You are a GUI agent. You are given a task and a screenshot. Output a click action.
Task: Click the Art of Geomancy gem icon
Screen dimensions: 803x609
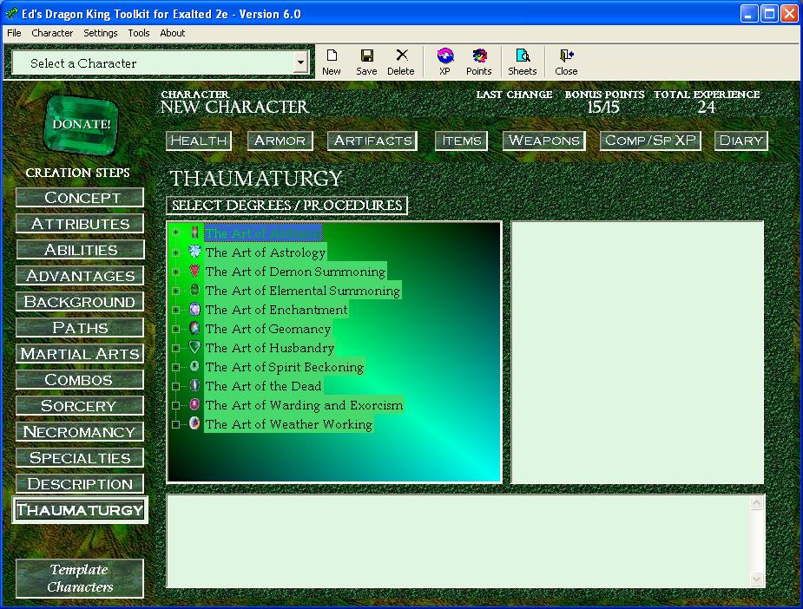(x=194, y=328)
